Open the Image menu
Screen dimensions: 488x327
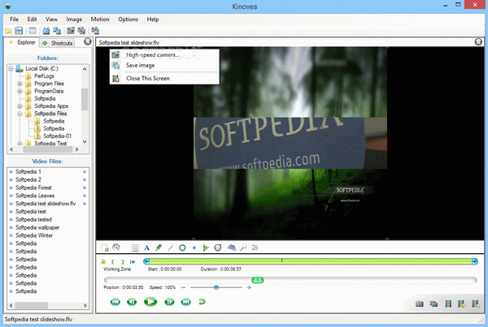74,19
